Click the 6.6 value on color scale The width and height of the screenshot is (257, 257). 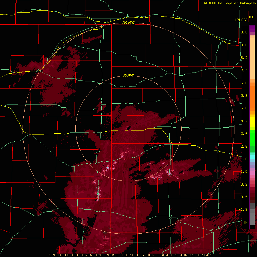point(244,83)
